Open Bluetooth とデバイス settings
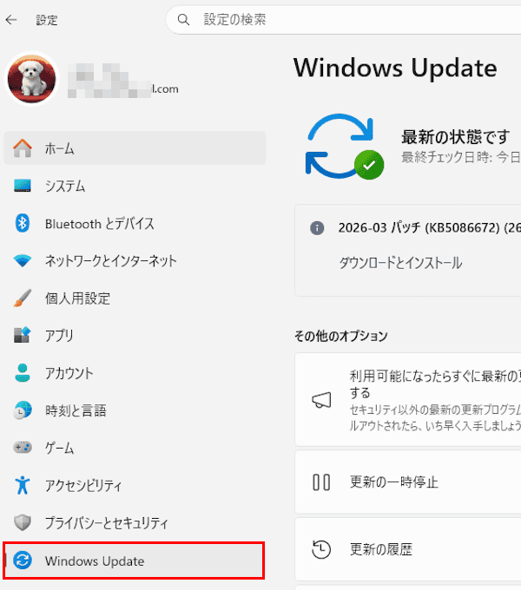 tap(135, 223)
